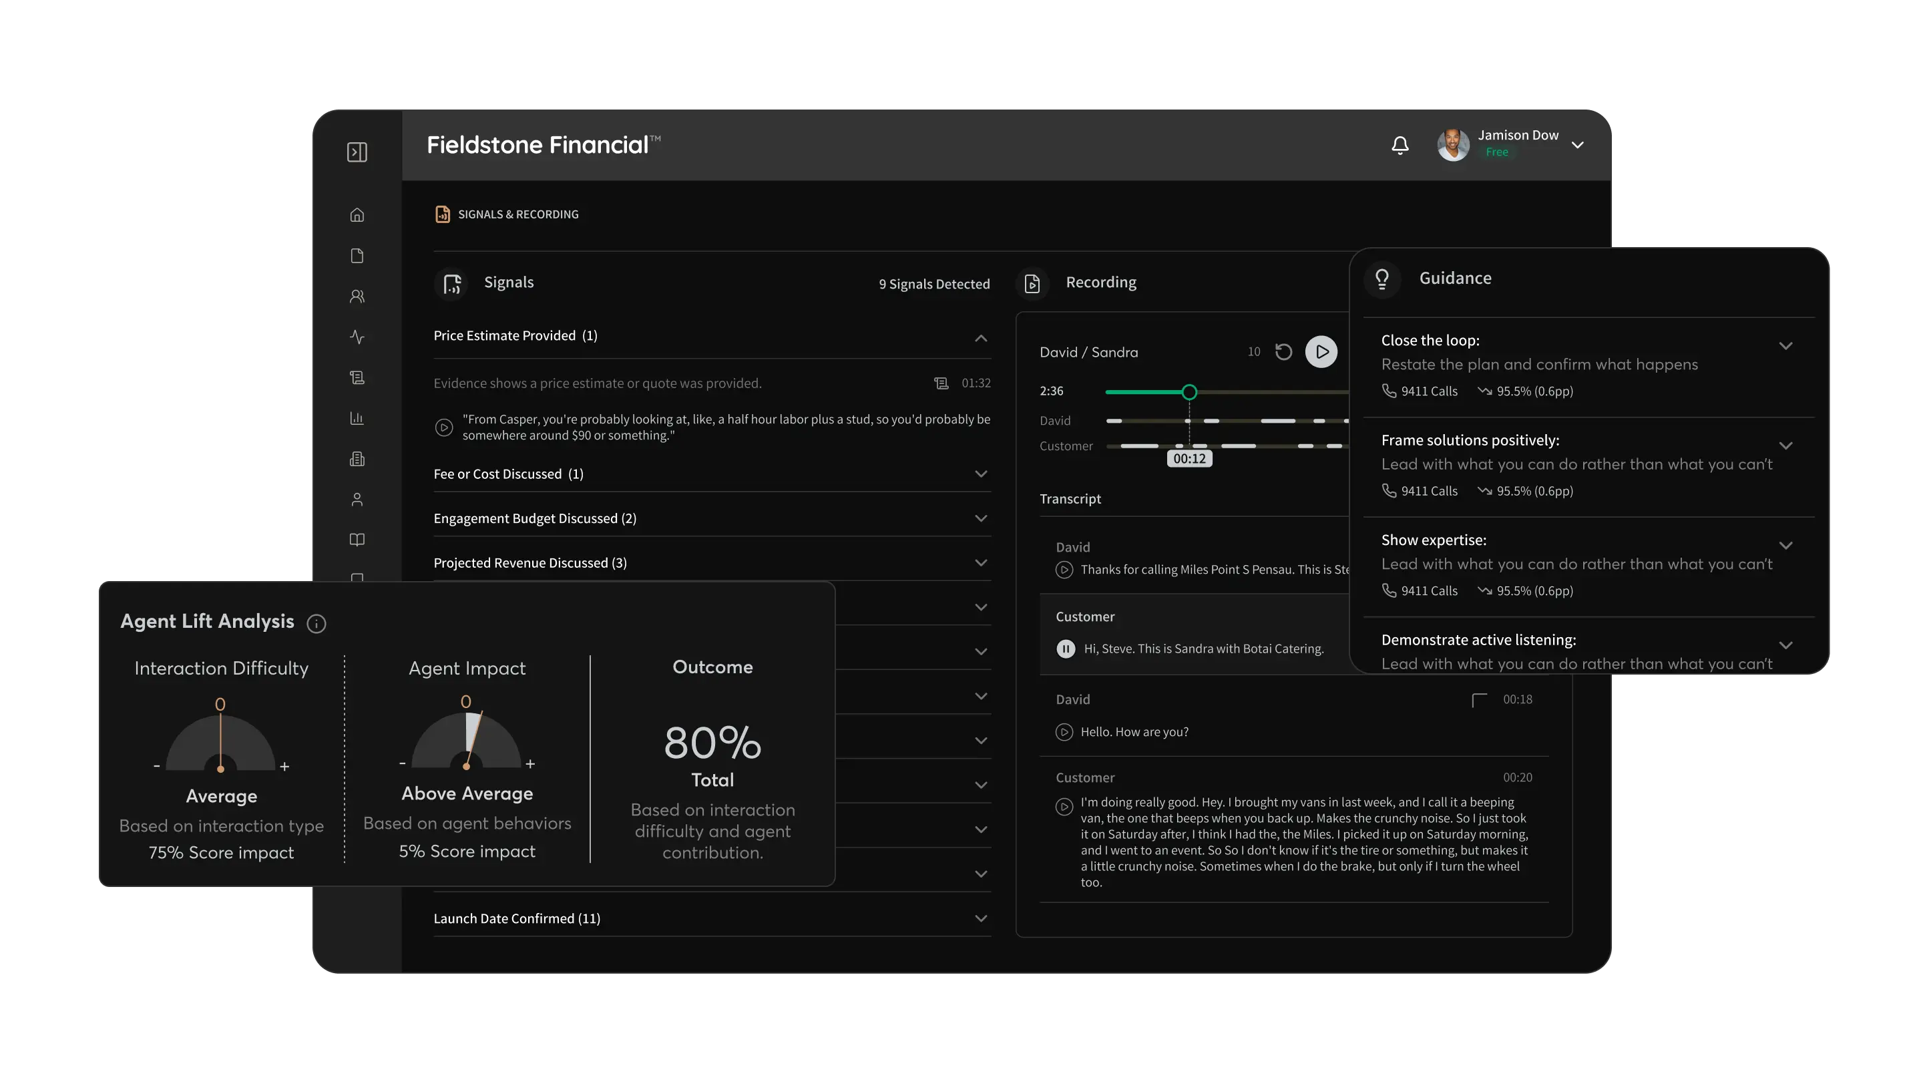This screenshot has height=1082, width=1923.
Task: Open the transcript scroll icon in sidebar
Action: click(x=357, y=378)
